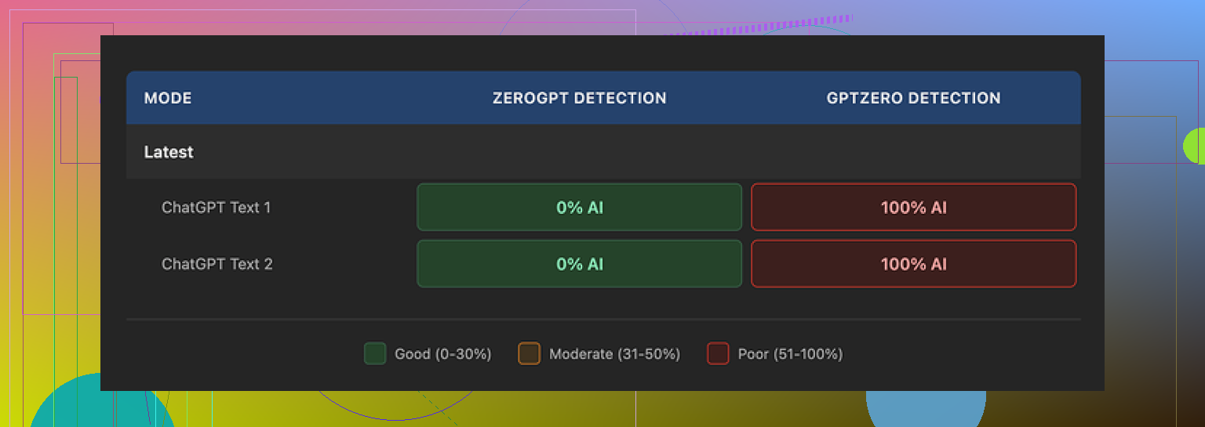Click the Poor (51-100%) legend label
This screenshot has height=427, width=1205.
790,354
